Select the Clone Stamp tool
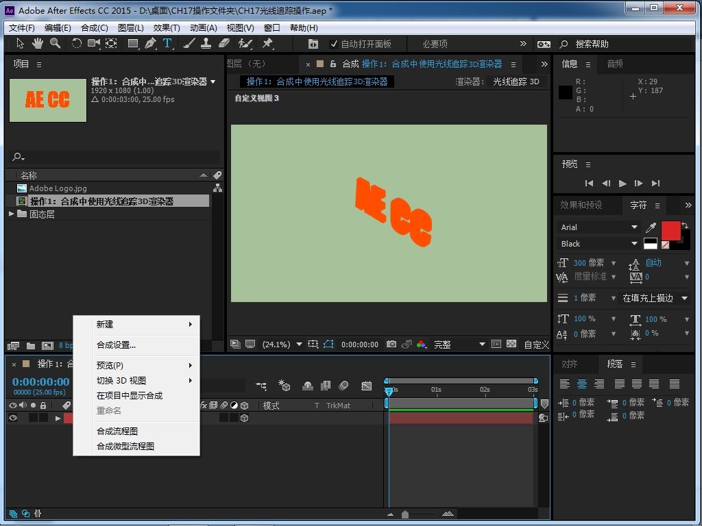 click(x=206, y=43)
